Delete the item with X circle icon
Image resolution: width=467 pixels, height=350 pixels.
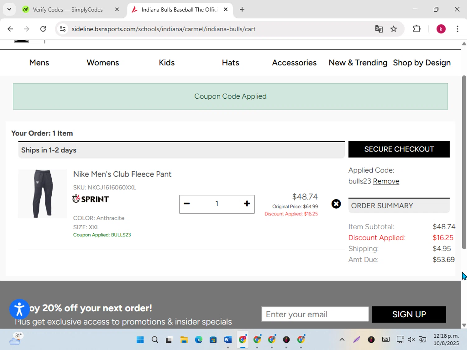click(336, 204)
